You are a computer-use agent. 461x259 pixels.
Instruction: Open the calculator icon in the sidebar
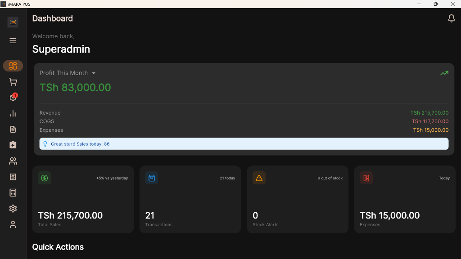tap(13, 192)
